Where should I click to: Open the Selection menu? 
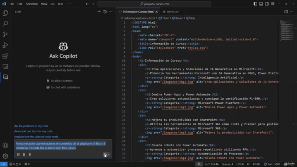click(32, 4)
